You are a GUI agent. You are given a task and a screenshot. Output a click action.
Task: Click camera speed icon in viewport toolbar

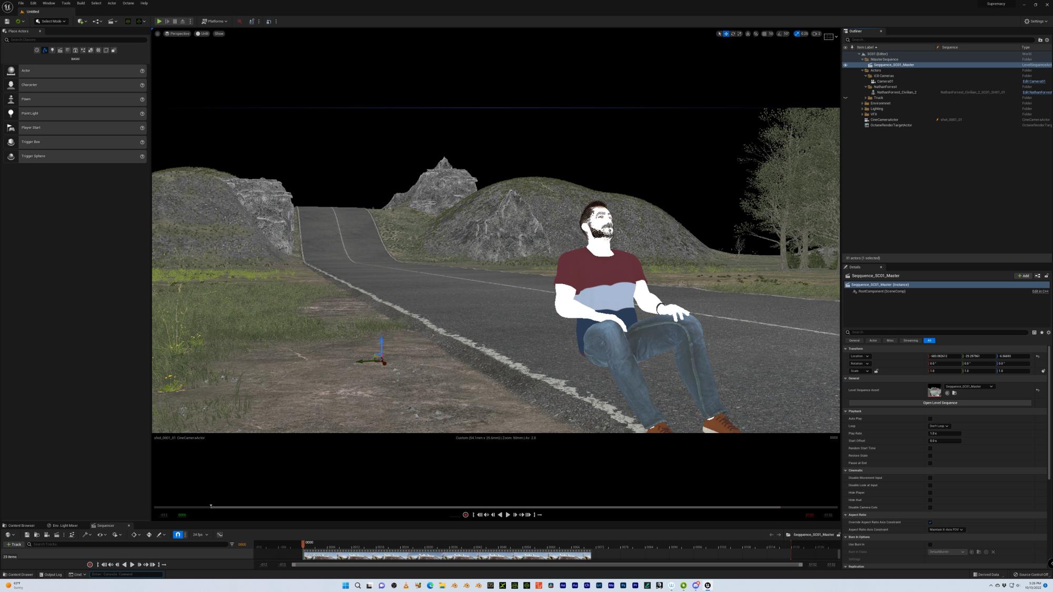point(816,34)
